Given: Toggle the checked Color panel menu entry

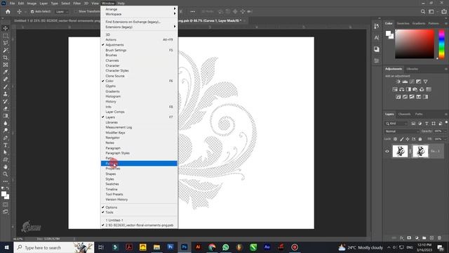Looking at the screenshot, I should point(139,81).
